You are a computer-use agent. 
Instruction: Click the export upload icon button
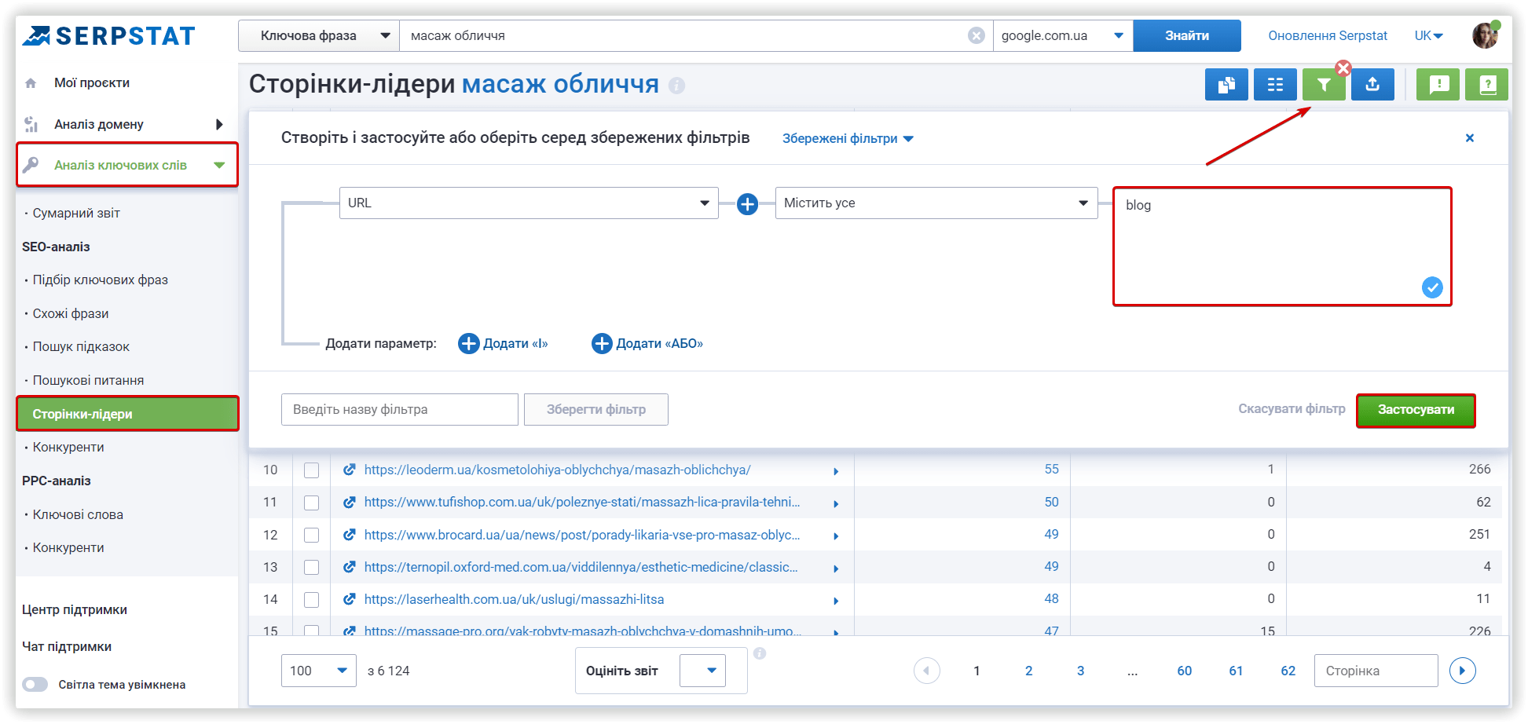(1372, 85)
